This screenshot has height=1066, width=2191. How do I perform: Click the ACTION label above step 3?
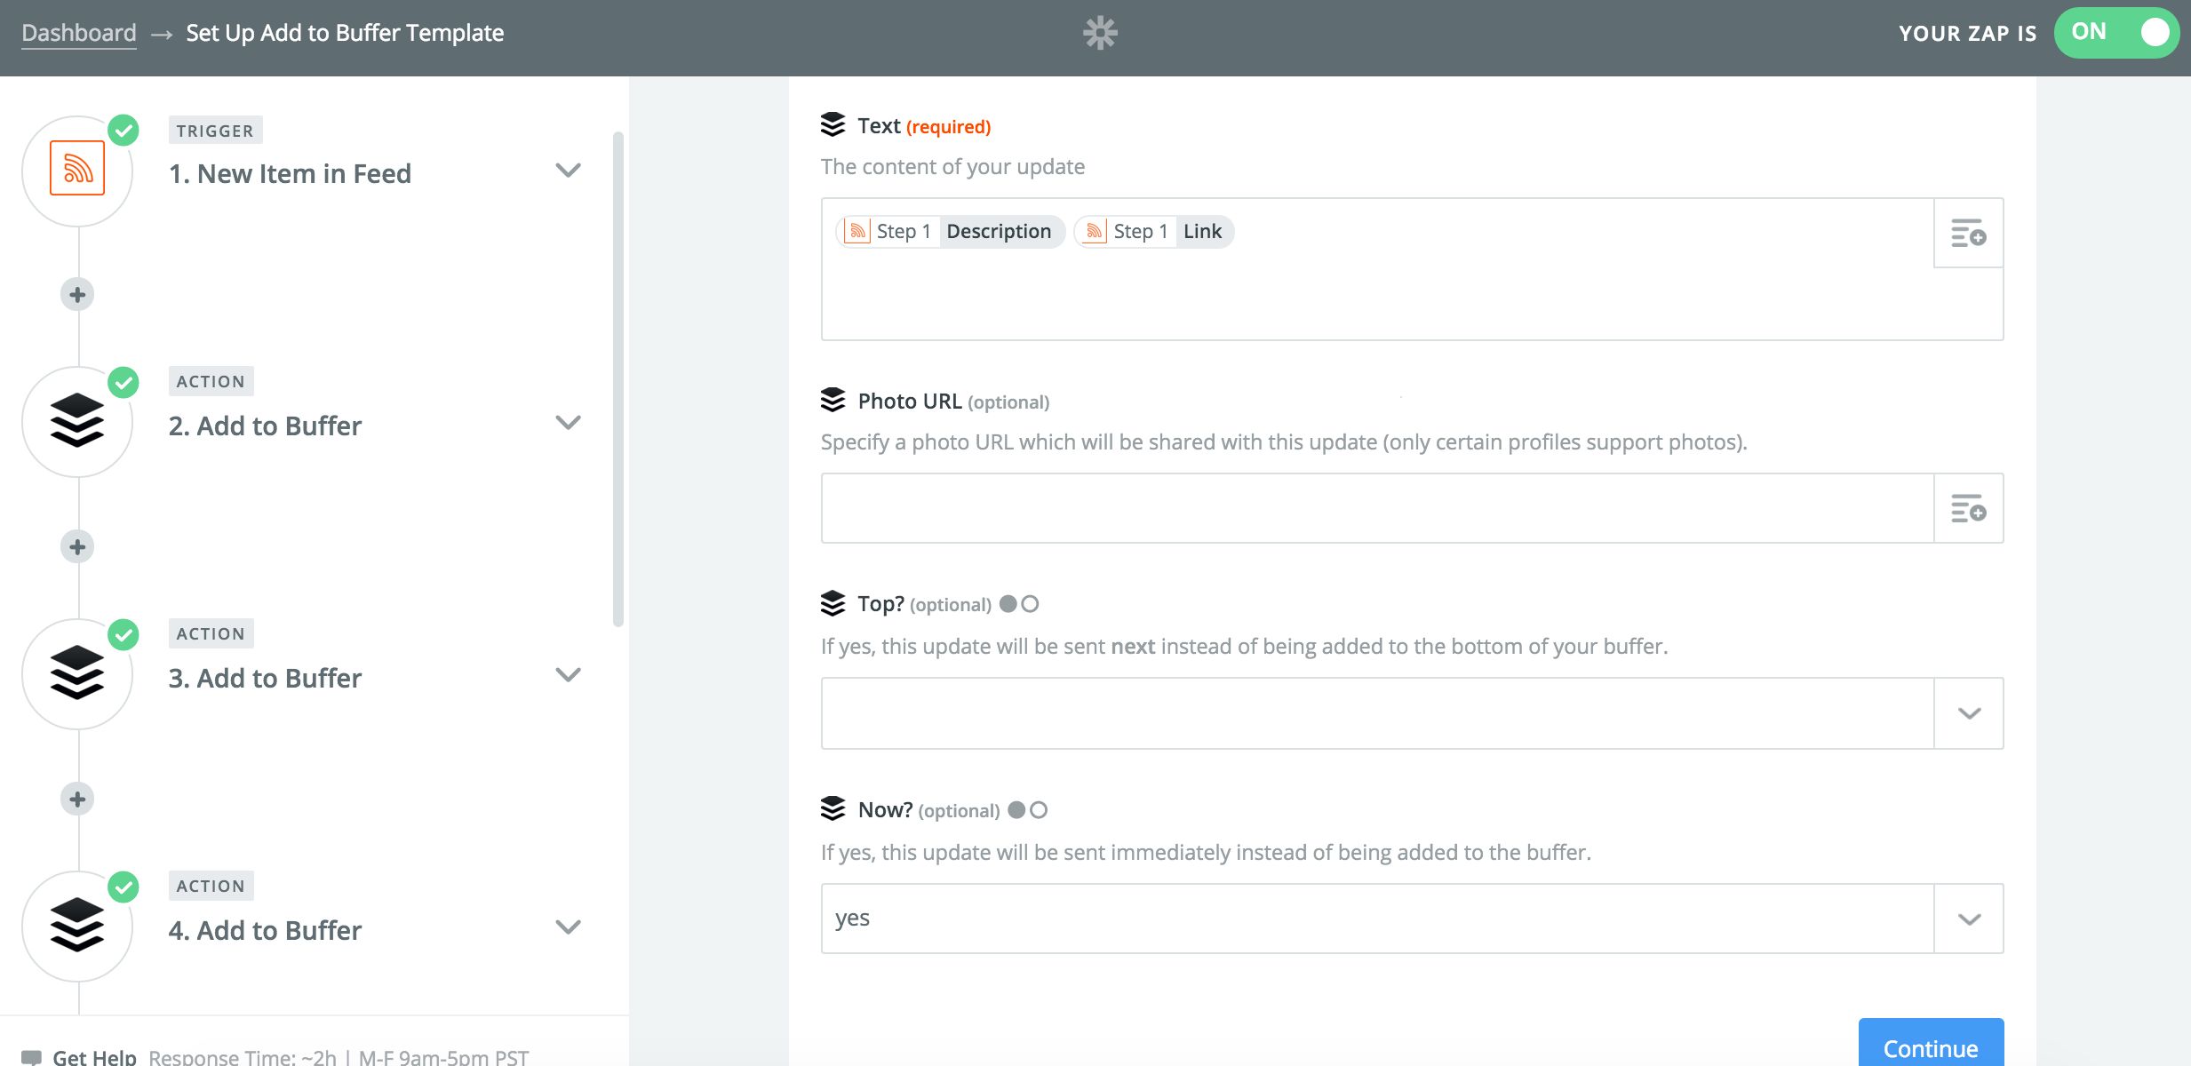211,633
